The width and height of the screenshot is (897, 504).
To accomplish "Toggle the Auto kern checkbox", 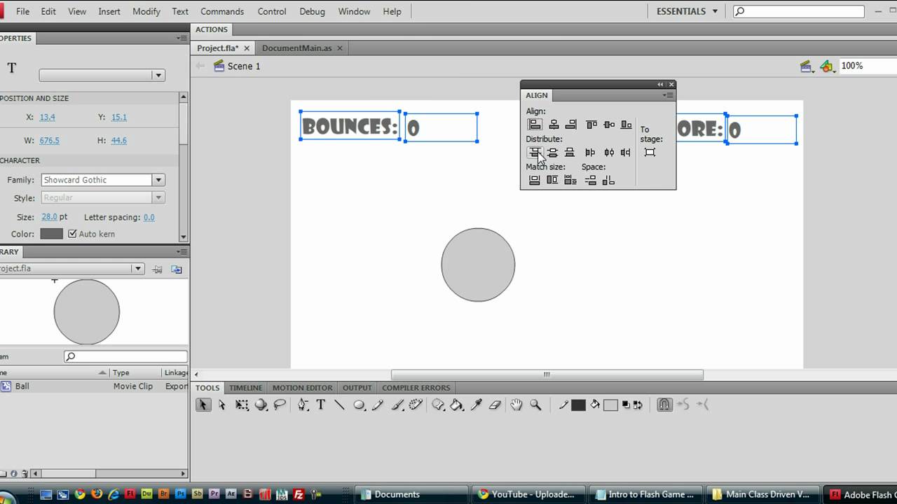I will coord(72,234).
